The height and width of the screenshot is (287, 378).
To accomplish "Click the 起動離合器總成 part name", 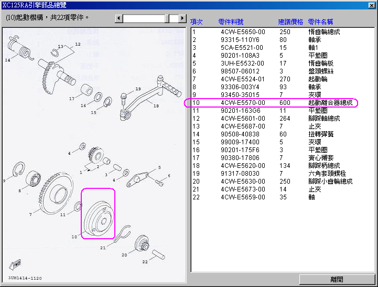I will pos(330,103).
